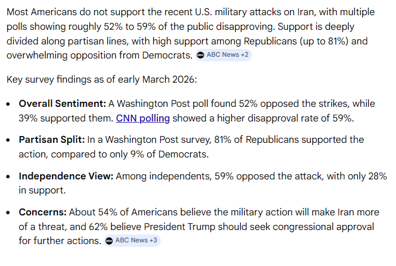The width and height of the screenshot is (396, 266).
Task: Click the Independence View bold heading
Action: point(65,176)
